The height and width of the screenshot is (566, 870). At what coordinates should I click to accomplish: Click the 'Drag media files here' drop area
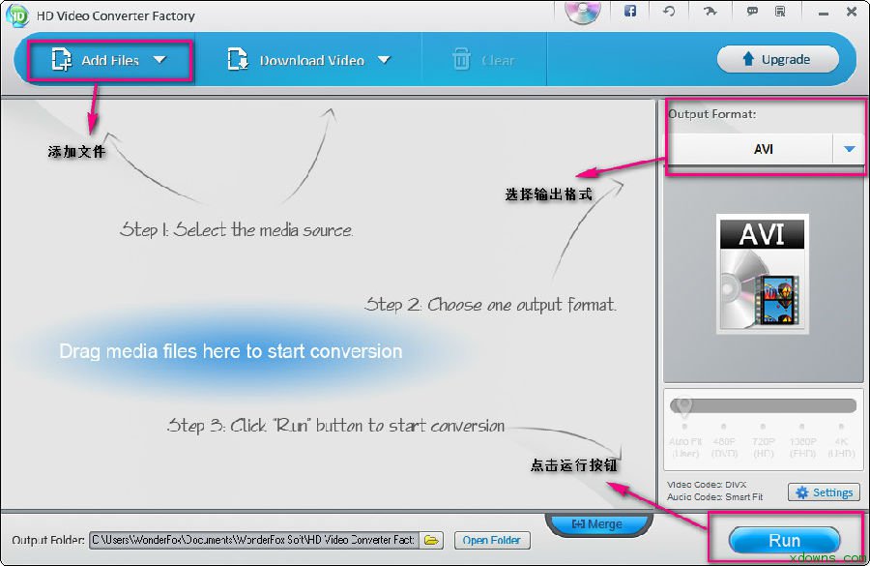click(x=231, y=351)
